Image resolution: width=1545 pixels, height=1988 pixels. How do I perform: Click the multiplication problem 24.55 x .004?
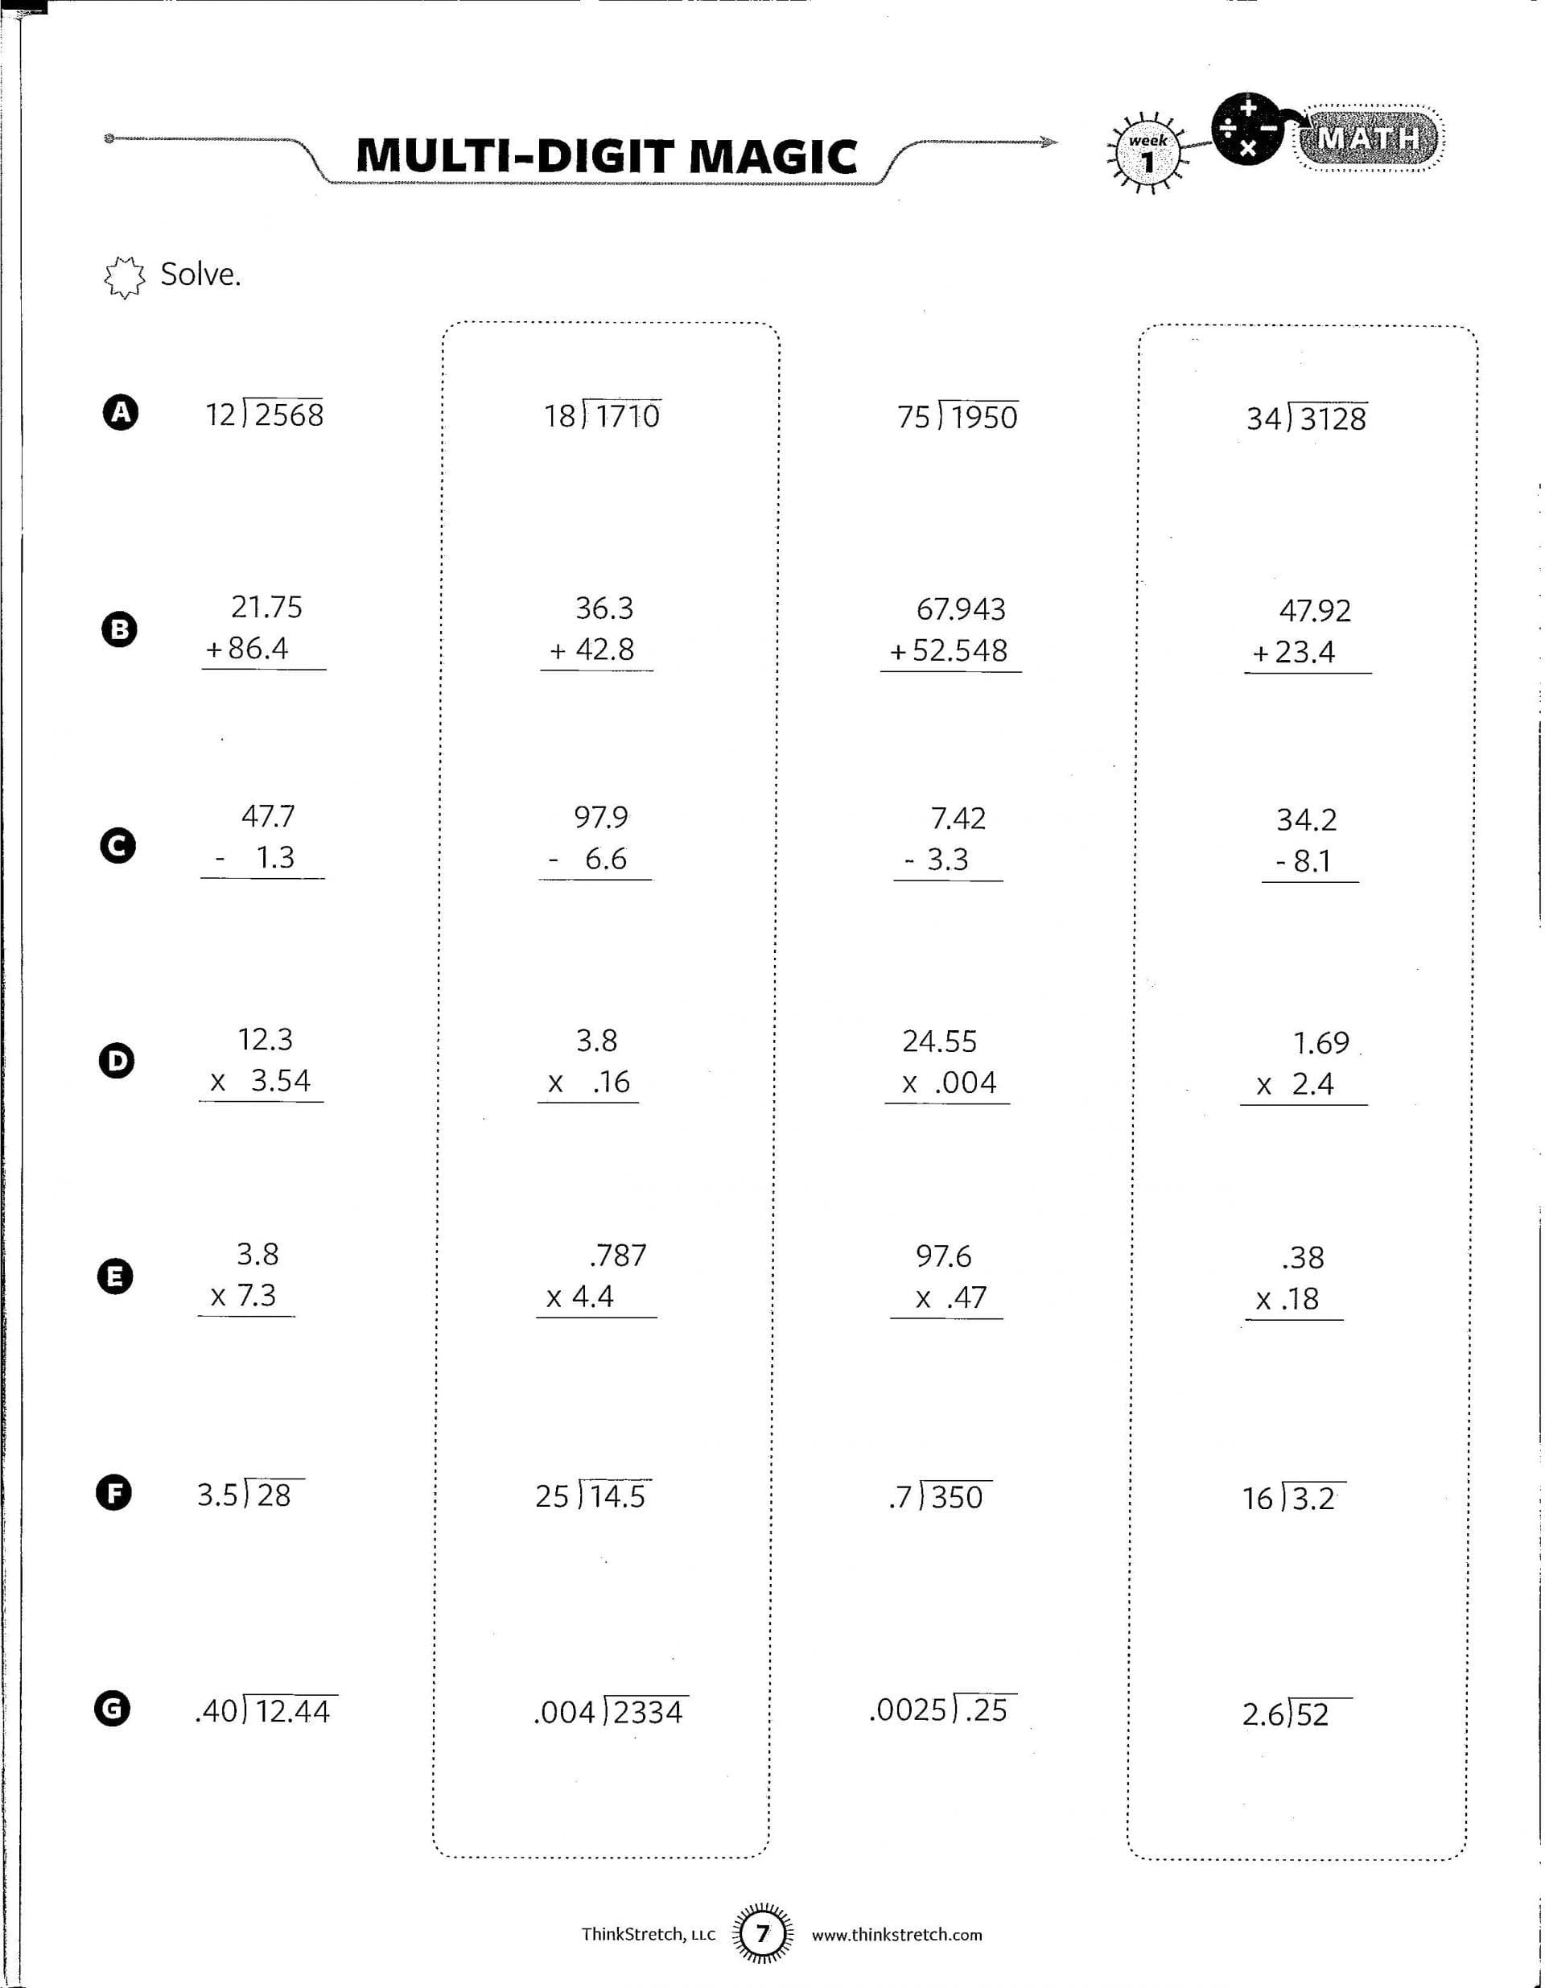click(947, 1063)
